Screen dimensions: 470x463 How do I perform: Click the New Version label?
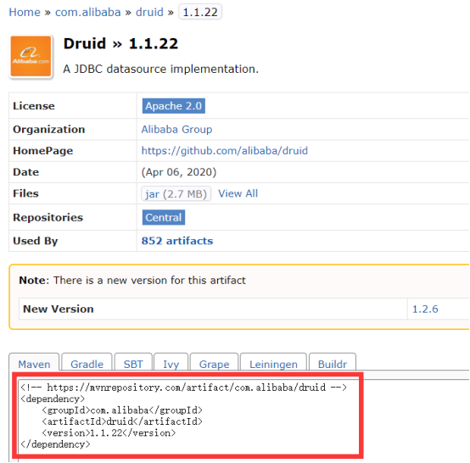(59, 309)
